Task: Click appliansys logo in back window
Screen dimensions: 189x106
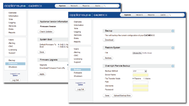Action: 15,6
